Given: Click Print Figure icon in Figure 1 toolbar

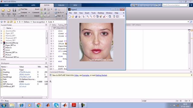Looking at the screenshot, I should (79, 16).
